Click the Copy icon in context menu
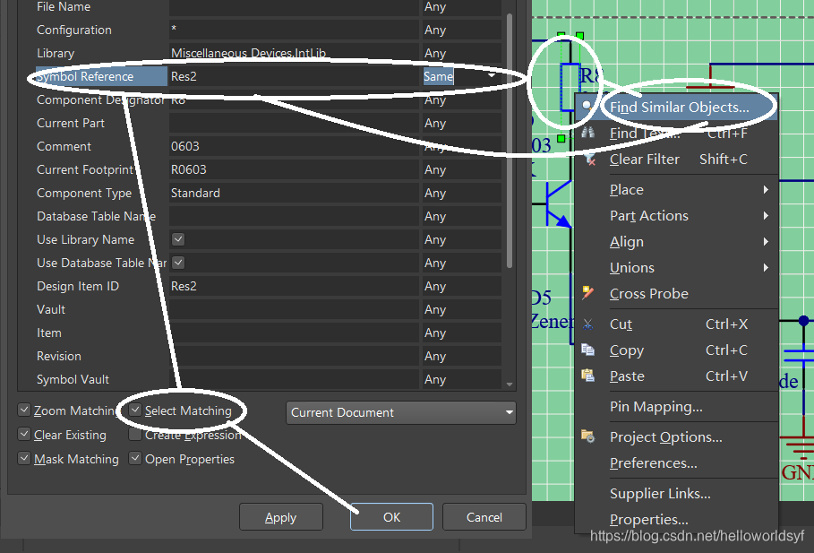Screen dimensions: 814x553 tap(588, 350)
